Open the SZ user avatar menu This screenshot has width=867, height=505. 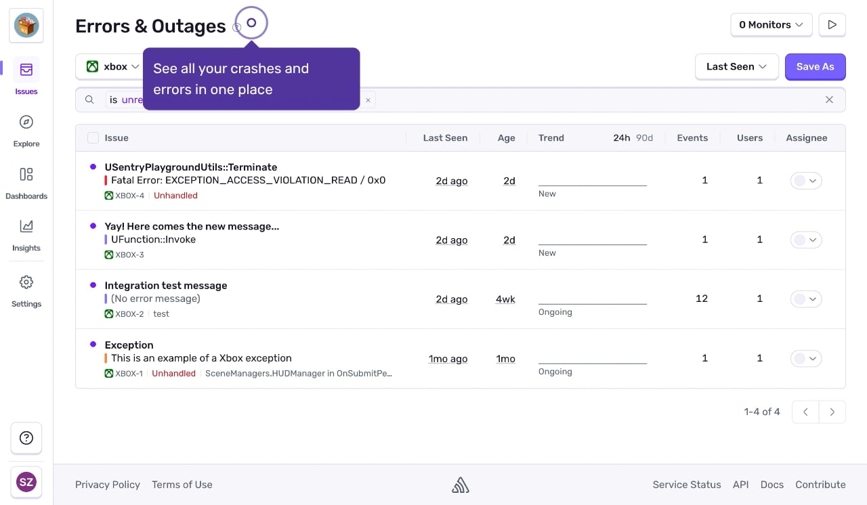(x=26, y=483)
